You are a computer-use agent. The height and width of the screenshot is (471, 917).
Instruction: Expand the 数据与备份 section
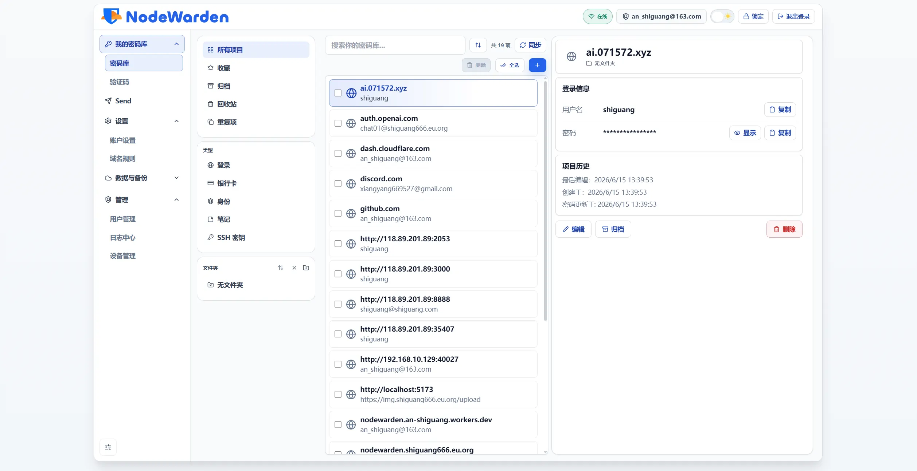point(142,178)
